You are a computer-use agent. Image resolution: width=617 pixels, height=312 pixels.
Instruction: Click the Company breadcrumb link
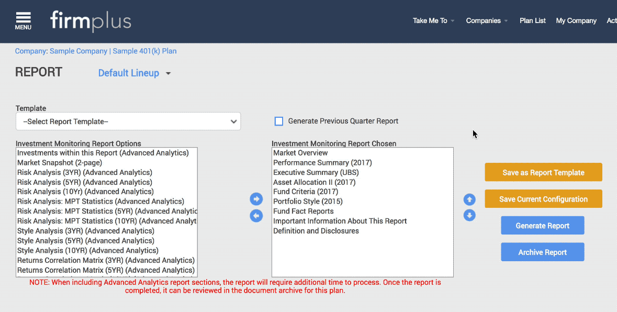30,51
